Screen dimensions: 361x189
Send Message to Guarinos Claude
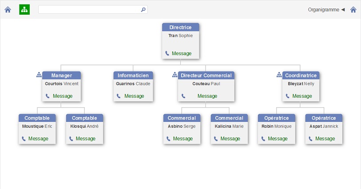tap(134, 96)
